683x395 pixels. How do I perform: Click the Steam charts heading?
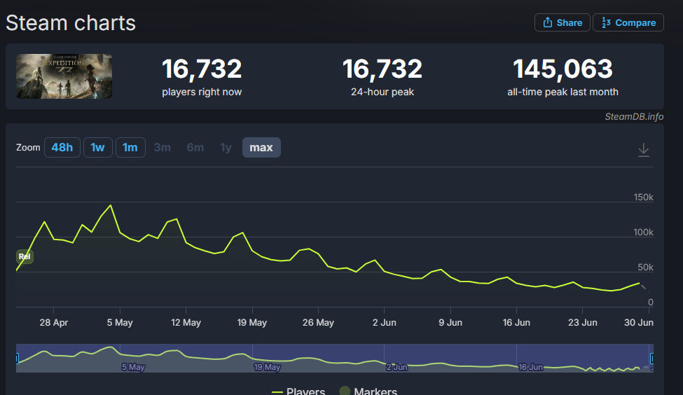(x=71, y=22)
